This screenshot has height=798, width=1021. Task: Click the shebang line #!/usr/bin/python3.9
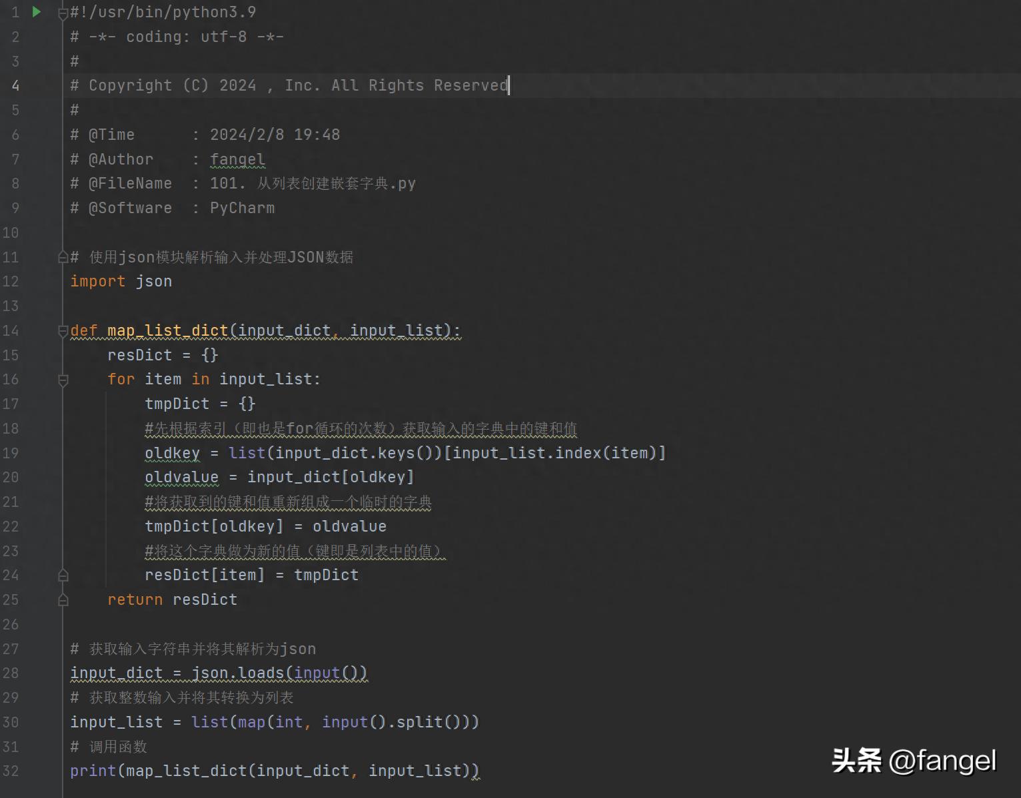(163, 12)
